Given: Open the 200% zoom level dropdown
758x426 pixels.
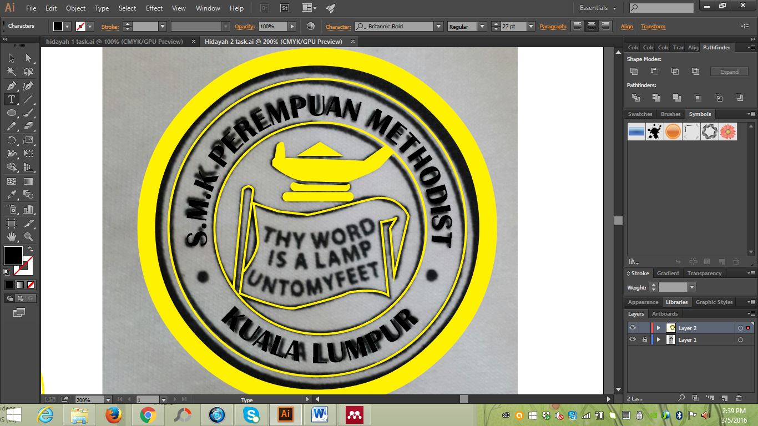Looking at the screenshot, I should (x=108, y=399).
